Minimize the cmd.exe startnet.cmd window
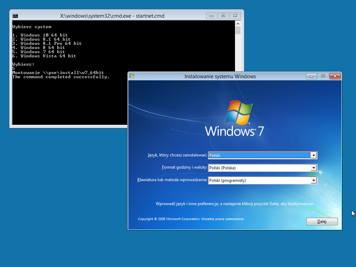 click(211, 16)
